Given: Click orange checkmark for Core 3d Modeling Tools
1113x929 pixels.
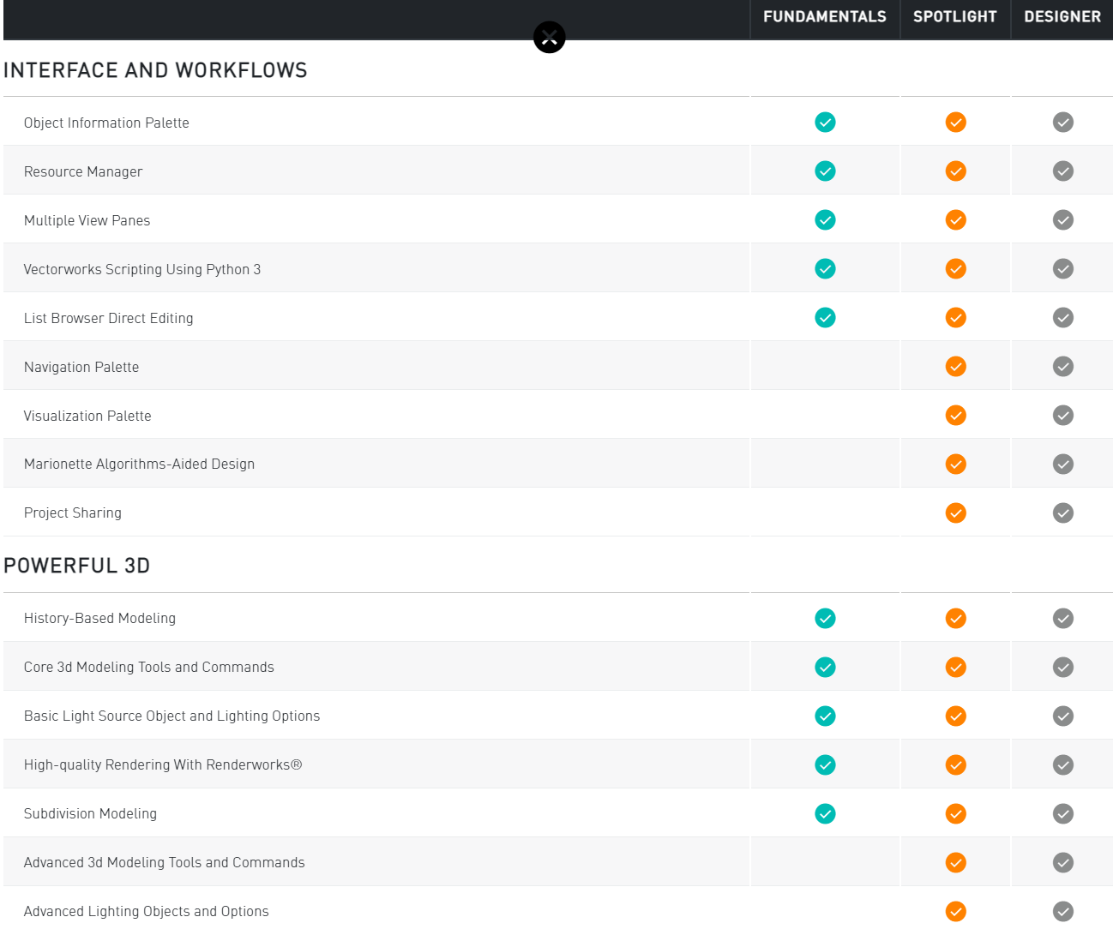Looking at the screenshot, I should [x=955, y=668].
